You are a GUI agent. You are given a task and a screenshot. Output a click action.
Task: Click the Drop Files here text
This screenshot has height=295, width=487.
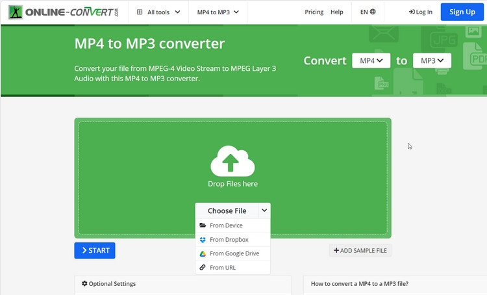point(232,184)
